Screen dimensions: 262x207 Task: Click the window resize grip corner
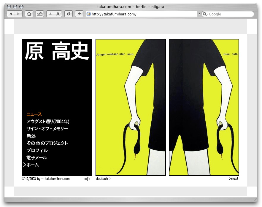coord(255,200)
